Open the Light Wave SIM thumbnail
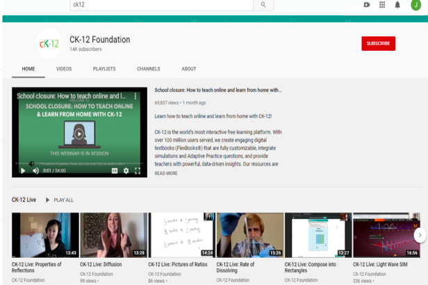The image size is (428, 285). click(386, 235)
